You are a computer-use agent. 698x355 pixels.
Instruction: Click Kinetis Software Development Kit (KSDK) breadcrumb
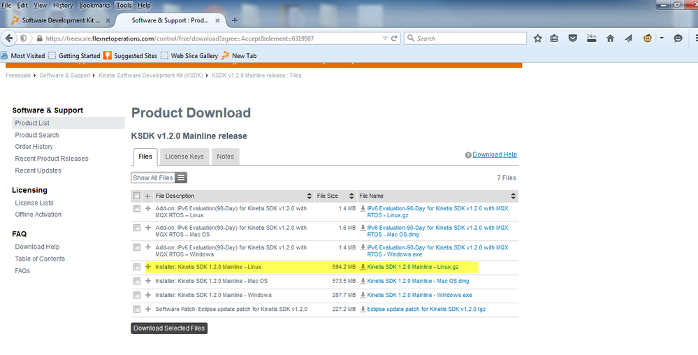[x=150, y=75]
